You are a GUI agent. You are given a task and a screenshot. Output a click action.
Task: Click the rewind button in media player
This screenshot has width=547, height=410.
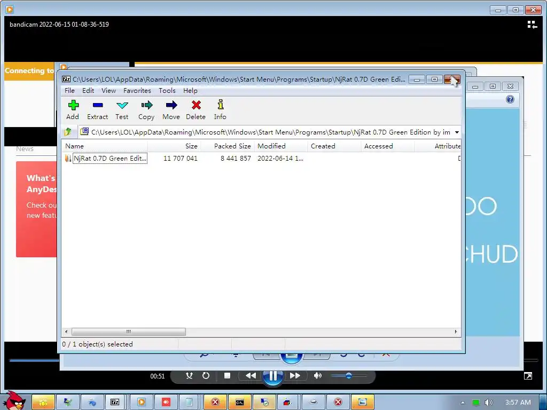click(x=251, y=375)
